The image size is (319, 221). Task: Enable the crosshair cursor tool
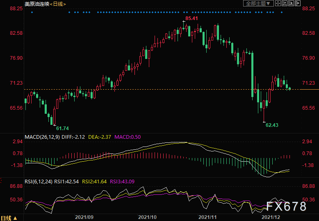tap(278, 3)
